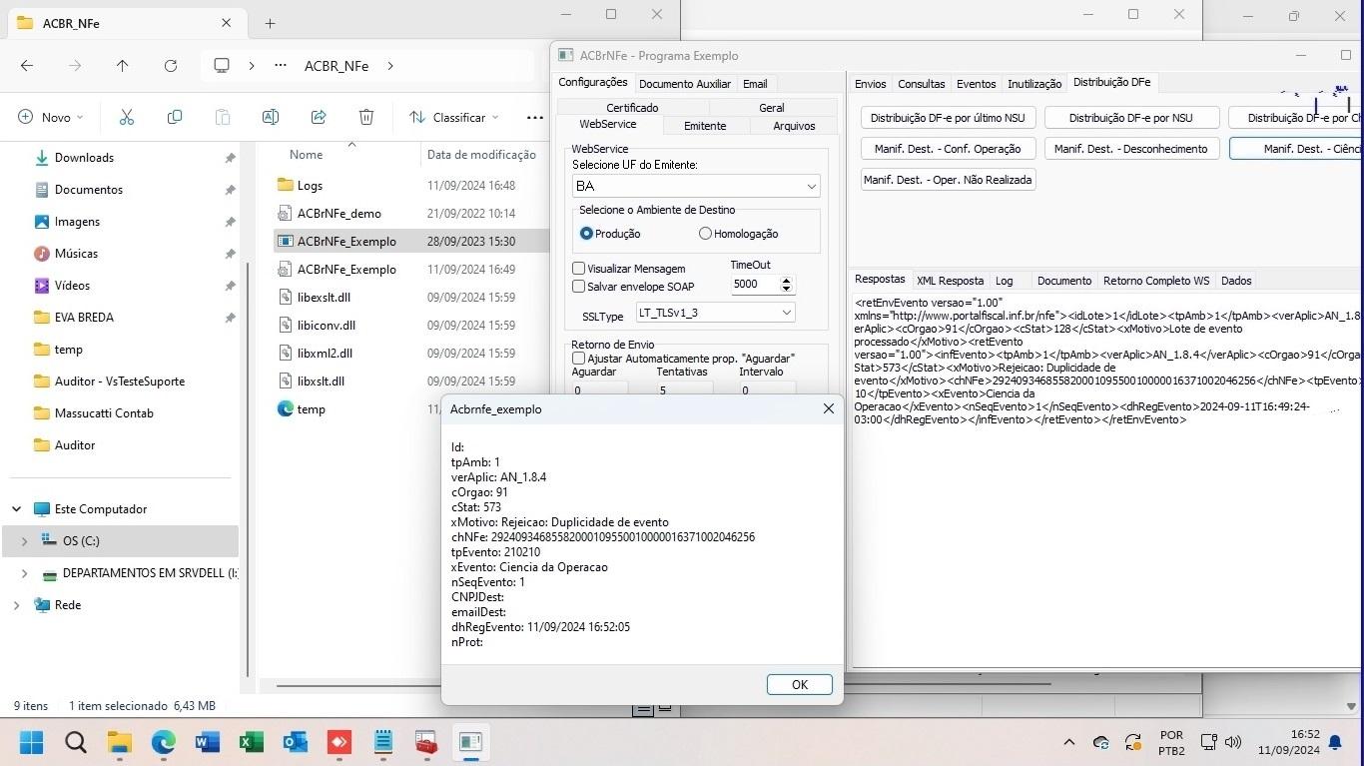Open Excel from the taskbar
Viewport: 1364px width, 766px height.
pos(251,742)
